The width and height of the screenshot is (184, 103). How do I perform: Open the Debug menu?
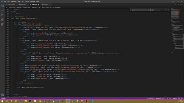pyautogui.click(x=27, y=1)
